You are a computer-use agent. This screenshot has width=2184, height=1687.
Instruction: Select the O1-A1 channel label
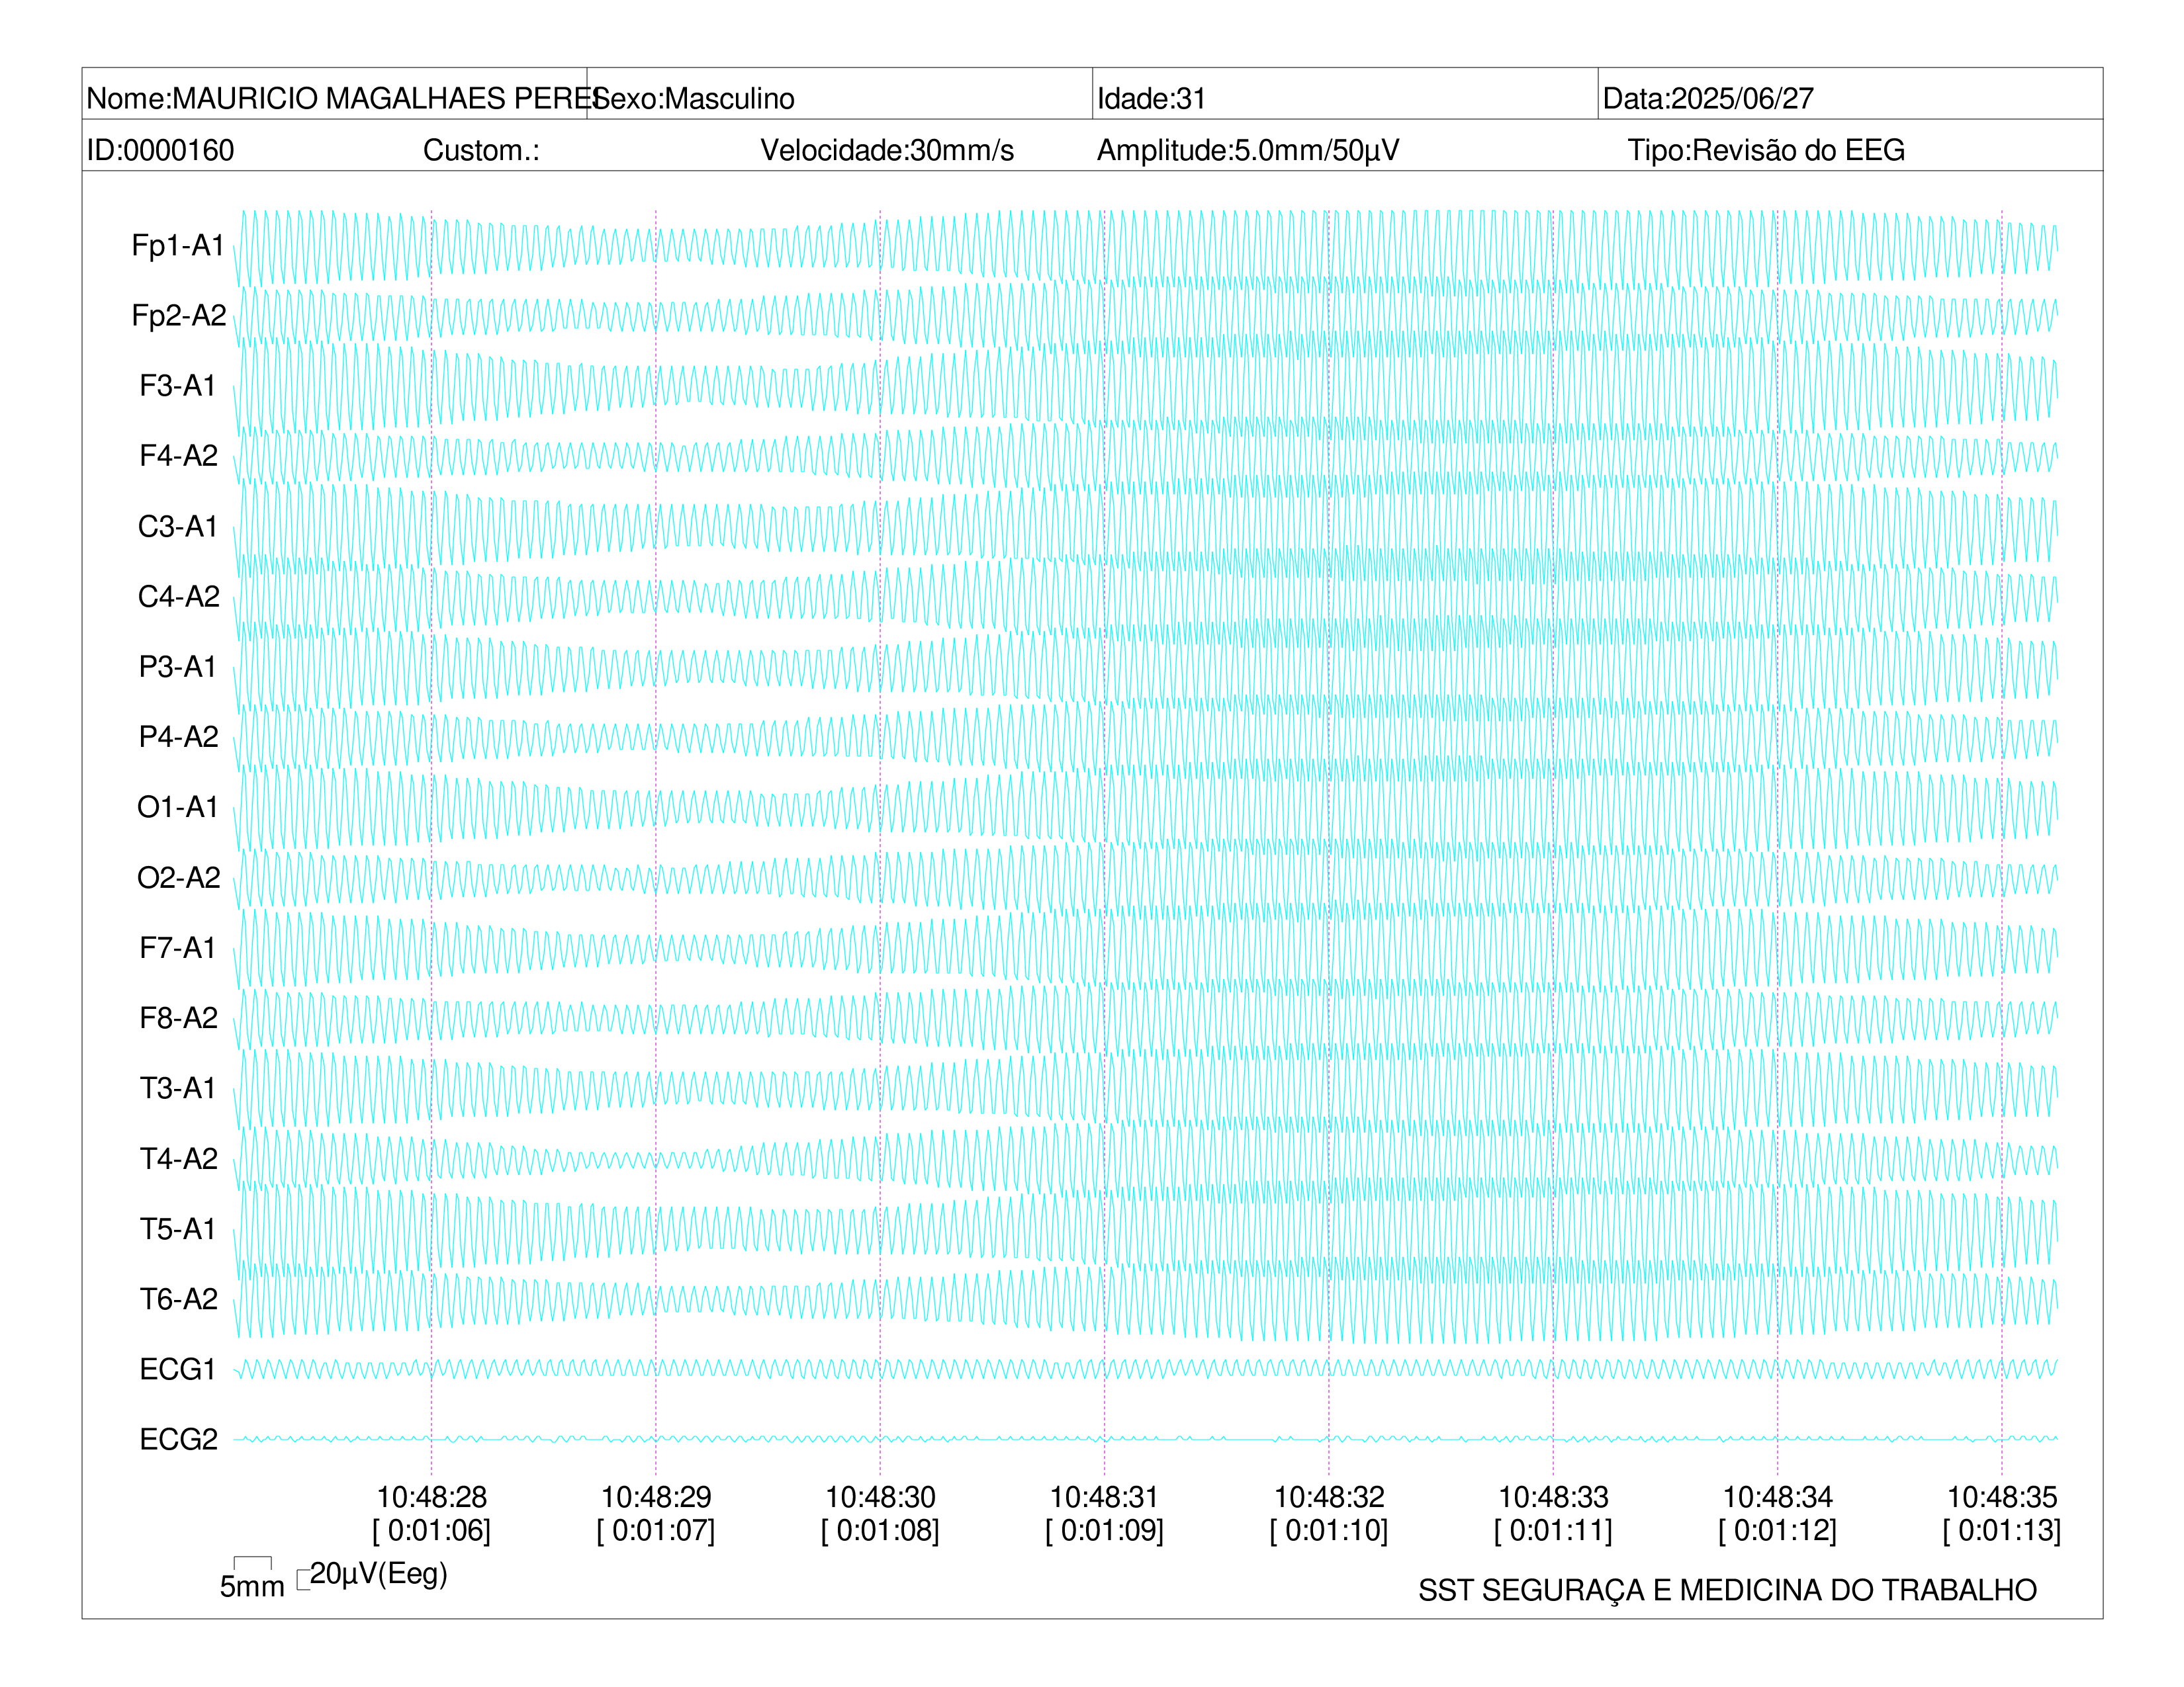point(178,806)
